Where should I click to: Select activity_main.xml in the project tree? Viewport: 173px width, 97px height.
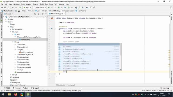[x=26, y=52]
